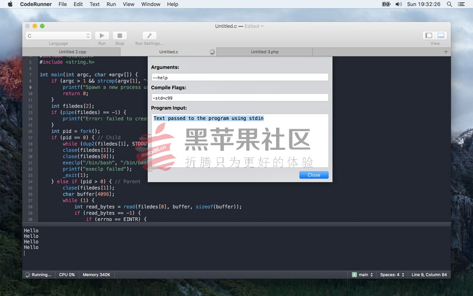Viewport: 473px width, 296px height.
Task: Click line number 24 in gutter
Action: 30,182
